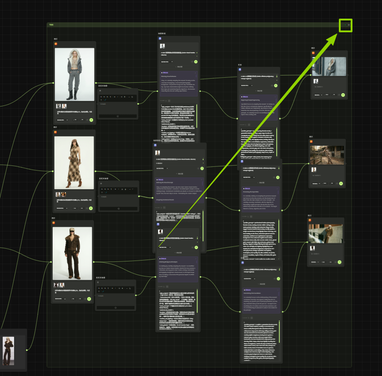Click the gray jacket model photo
This screenshot has width=382, height=376.
pos(74,74)
